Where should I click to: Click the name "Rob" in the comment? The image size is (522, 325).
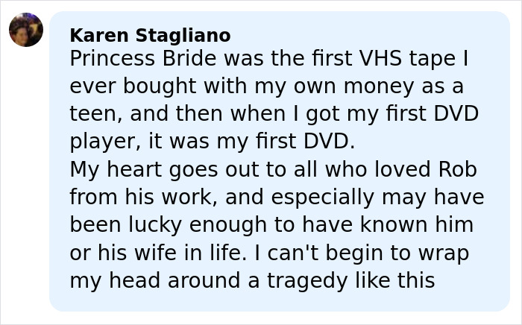(456, 169)
